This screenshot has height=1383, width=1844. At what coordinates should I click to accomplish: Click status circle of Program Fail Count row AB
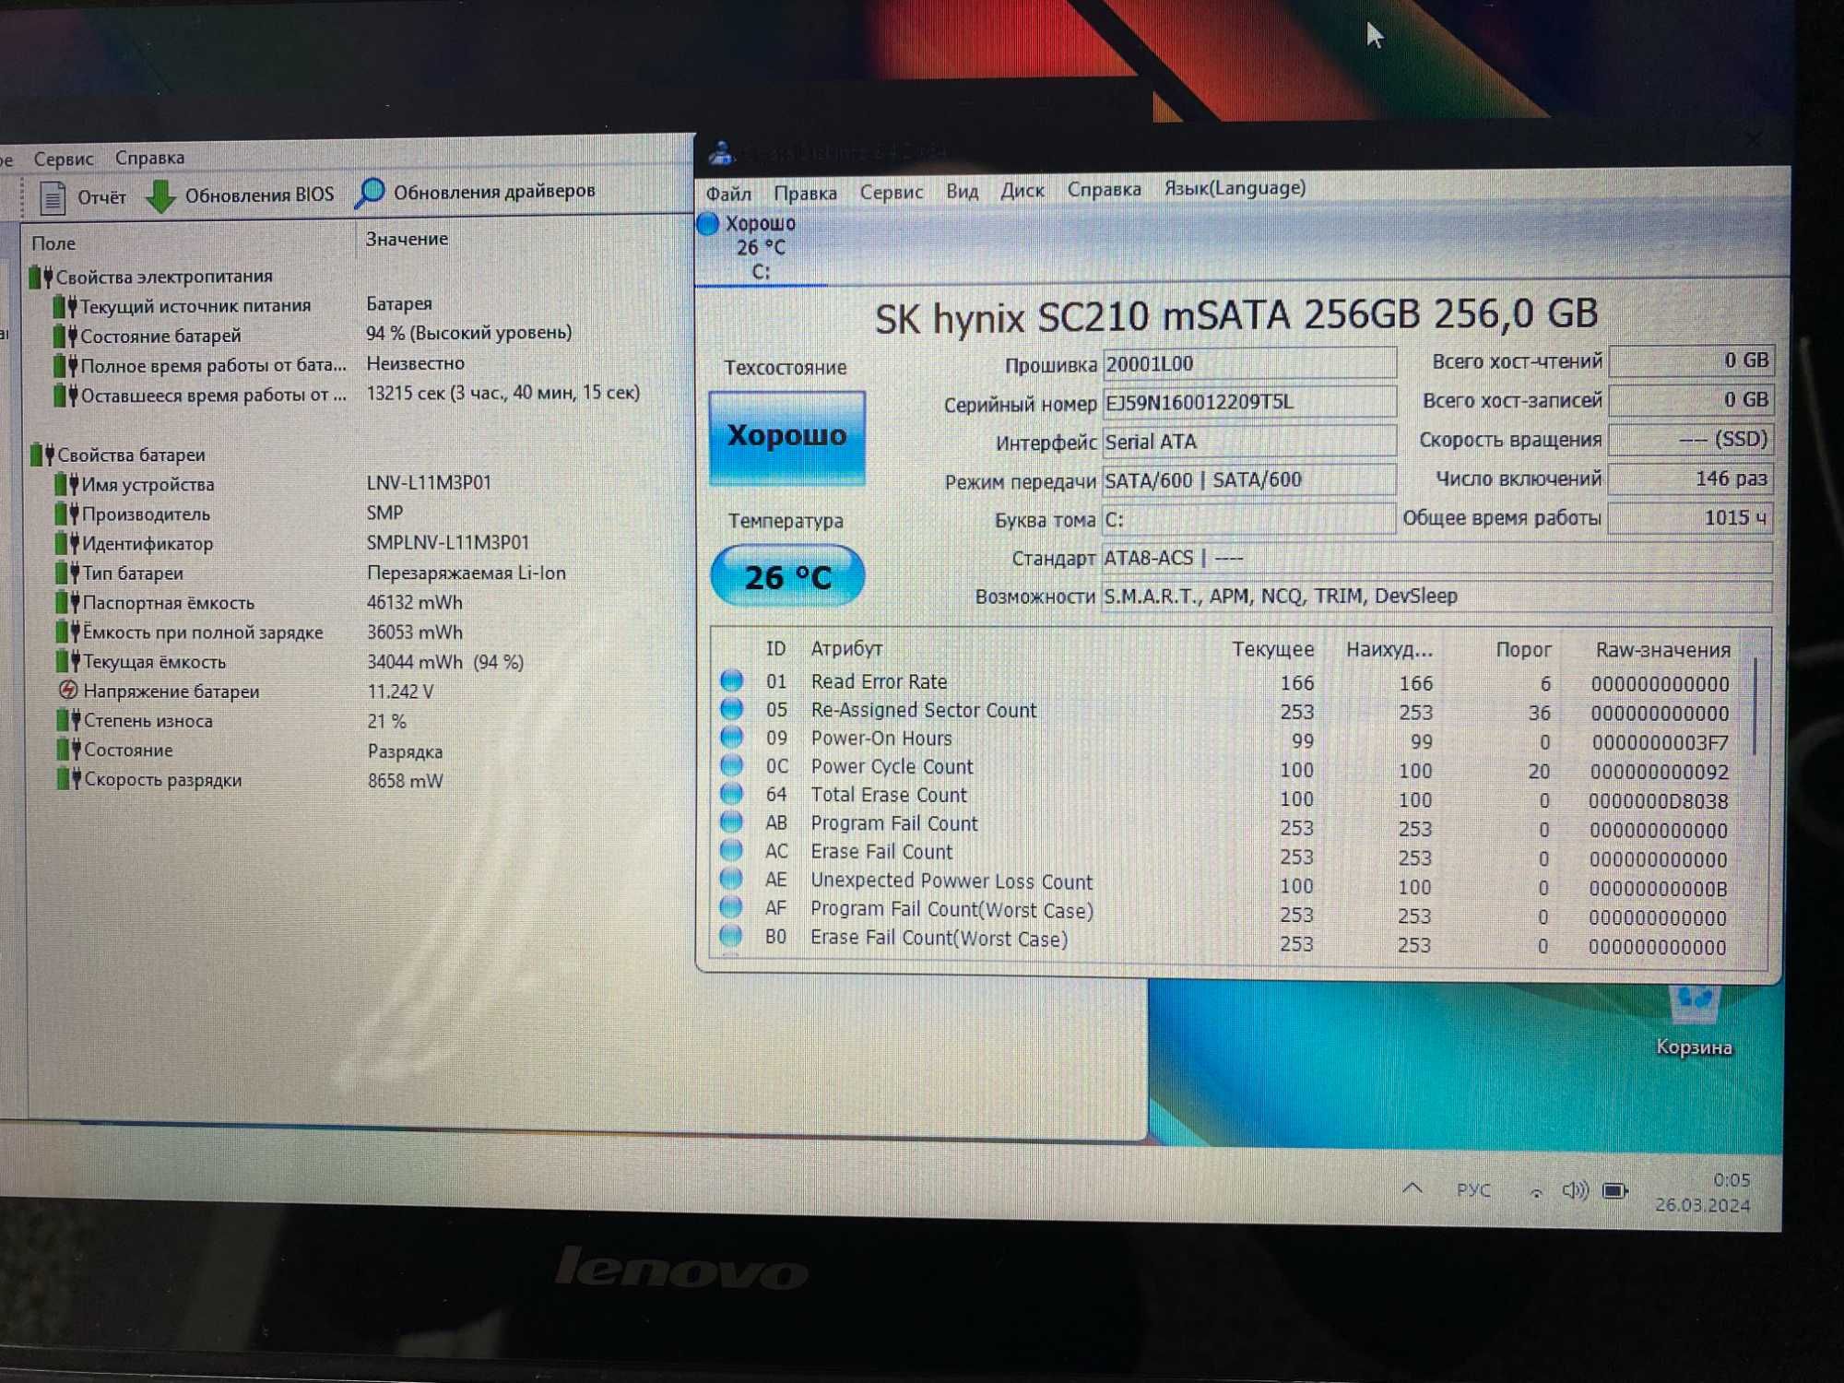pos(731,822)
